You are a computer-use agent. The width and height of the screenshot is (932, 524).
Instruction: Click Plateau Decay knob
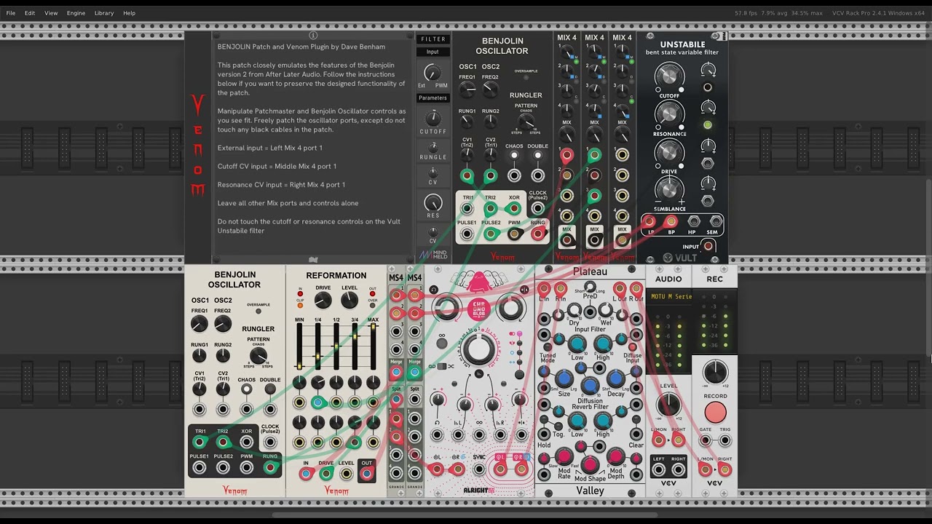click(615, 378)
